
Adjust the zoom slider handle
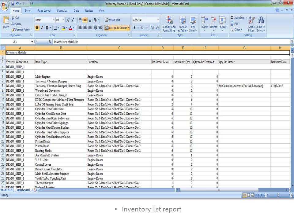(x=278, y=195)
